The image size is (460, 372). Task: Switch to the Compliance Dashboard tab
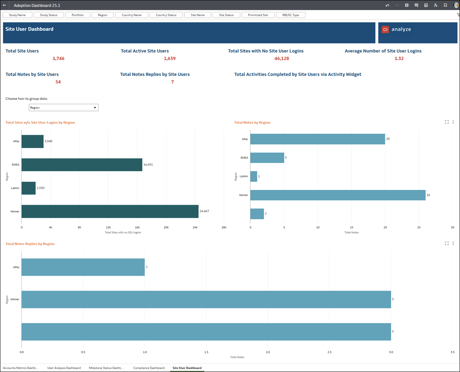(x=149, y=368)
